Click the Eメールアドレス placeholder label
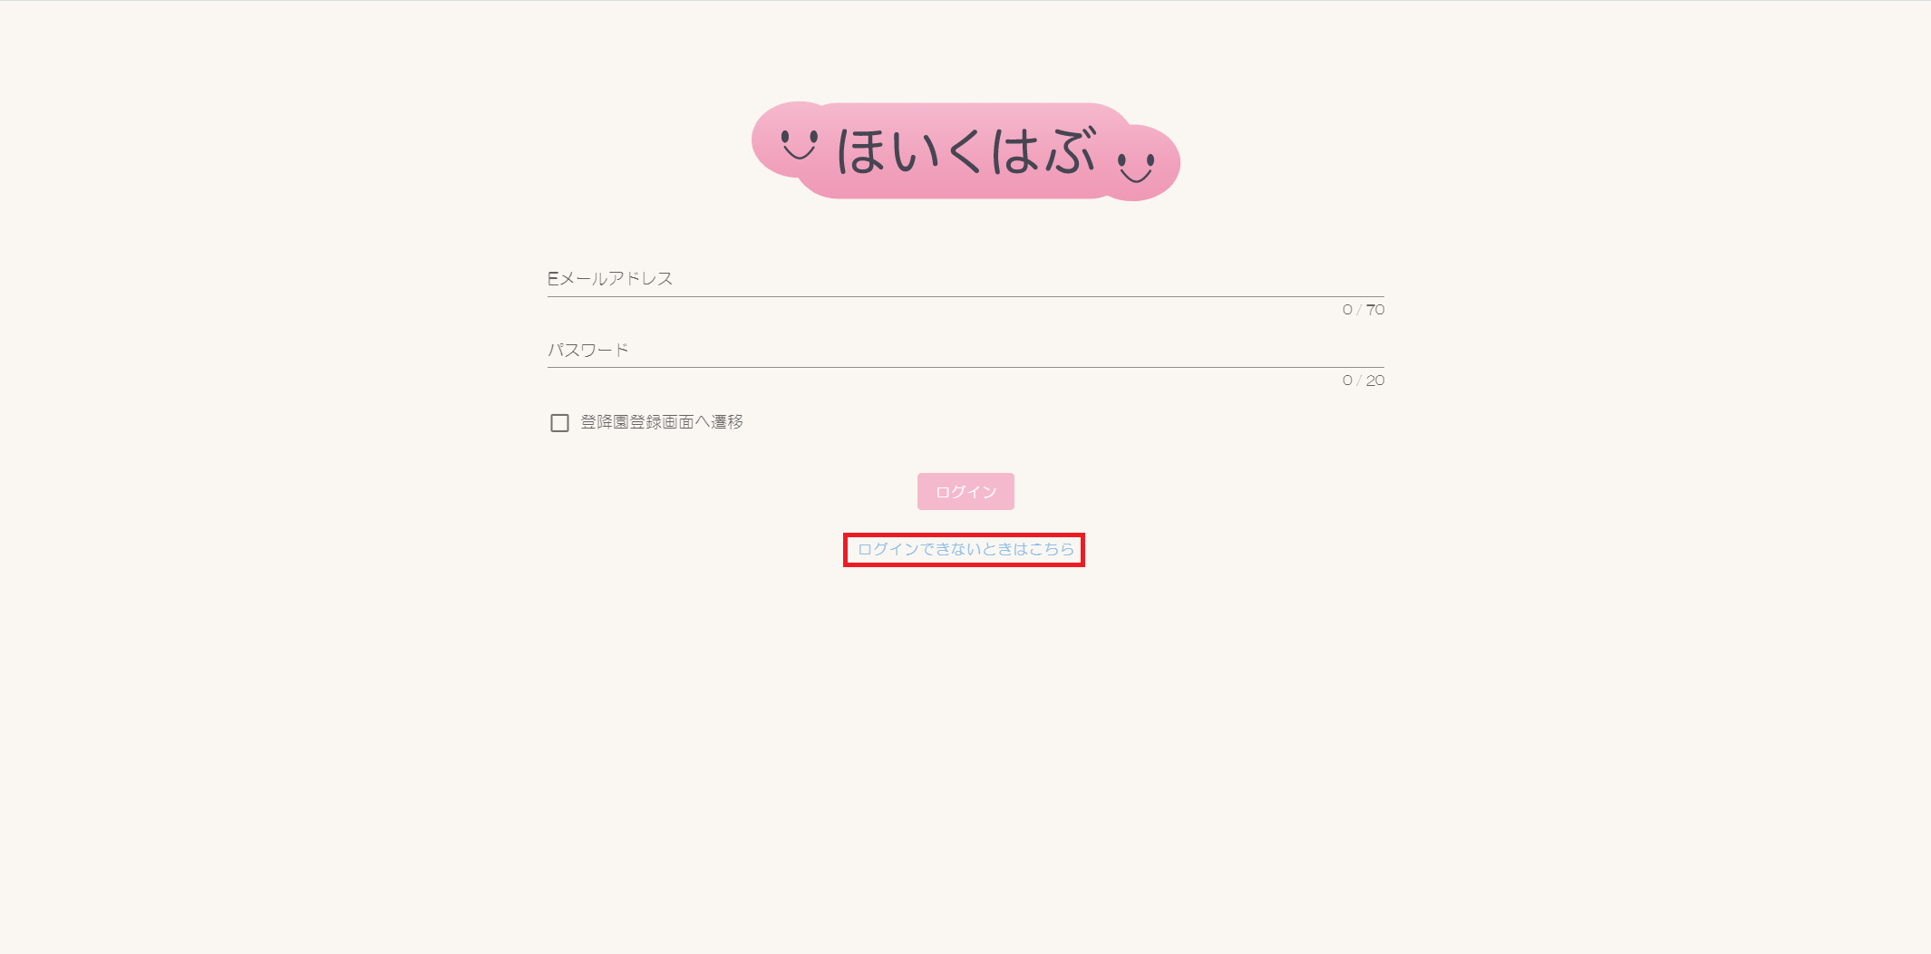This screenshot has height=954, width=1931. [x=610, y=278]
